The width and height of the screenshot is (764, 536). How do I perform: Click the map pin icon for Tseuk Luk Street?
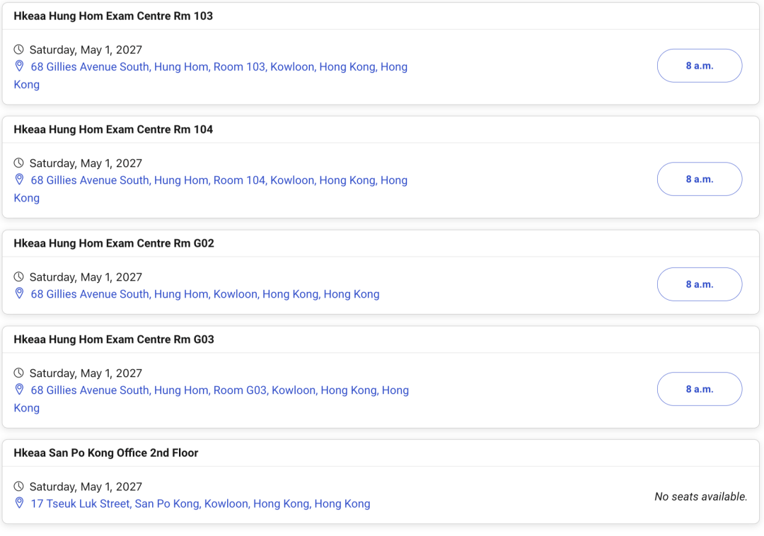19,502
